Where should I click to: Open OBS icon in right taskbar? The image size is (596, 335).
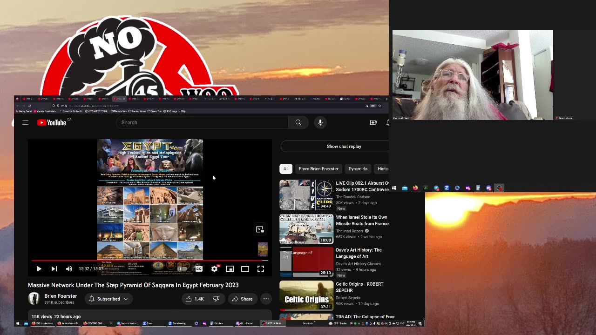(x=499, y=188)
